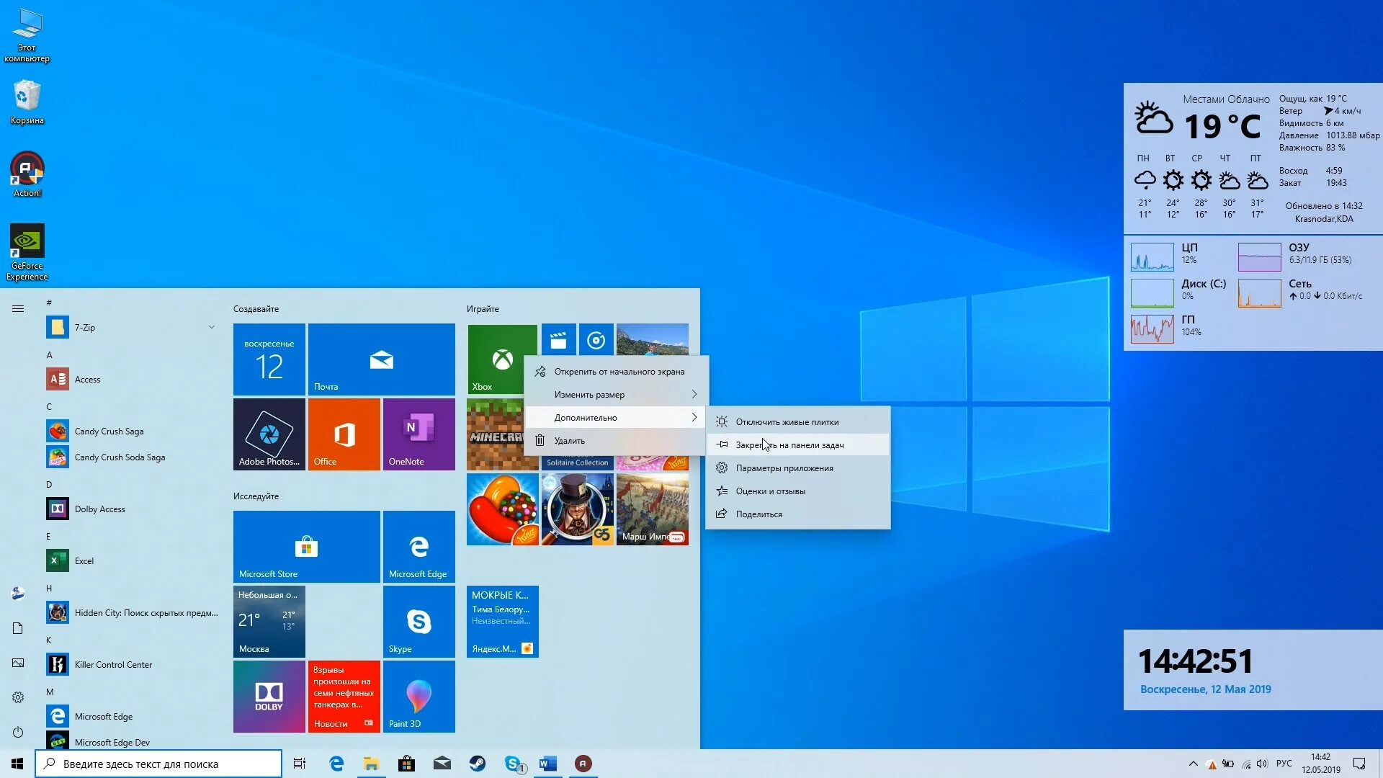This screenshot has width=1383, height=778.
Task: Open the Steam icon in taskbar
Action: pos(478,764)
